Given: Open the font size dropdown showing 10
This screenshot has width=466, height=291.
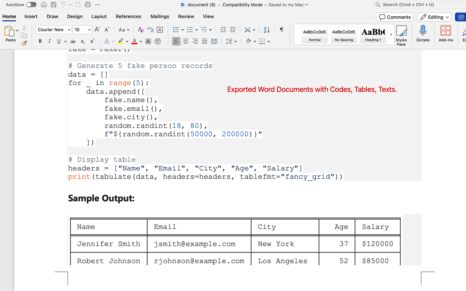Looking at the screenshot, I should point(89,30).
